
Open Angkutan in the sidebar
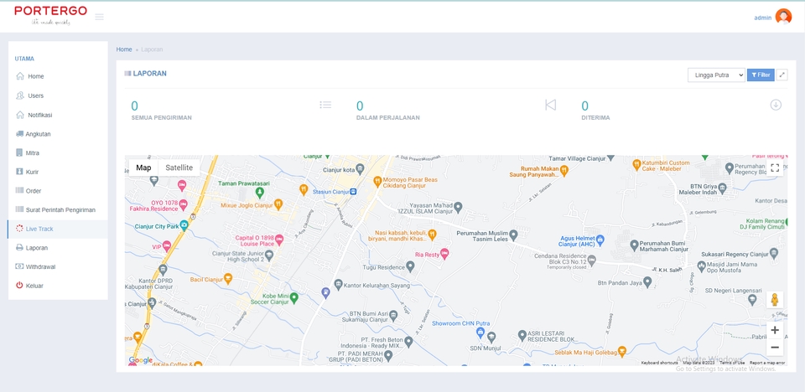(x=58, y=134)
